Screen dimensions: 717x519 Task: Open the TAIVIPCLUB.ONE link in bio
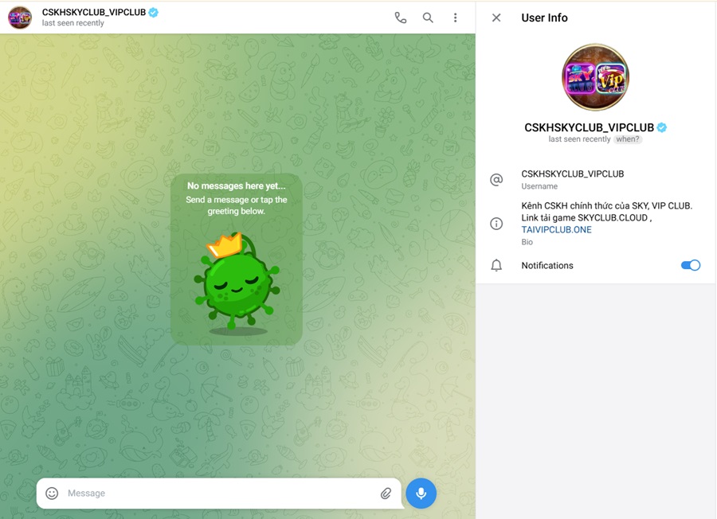557,230
